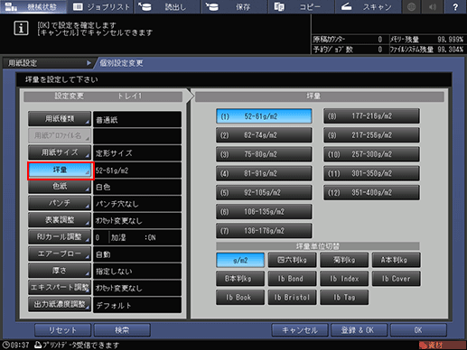Click the clock icon in status bar
The width and height of the screenshot is (467, 350).
(x=5, y=345)
